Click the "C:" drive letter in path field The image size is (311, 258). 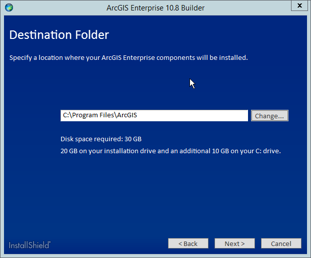[x=66, y=115]
